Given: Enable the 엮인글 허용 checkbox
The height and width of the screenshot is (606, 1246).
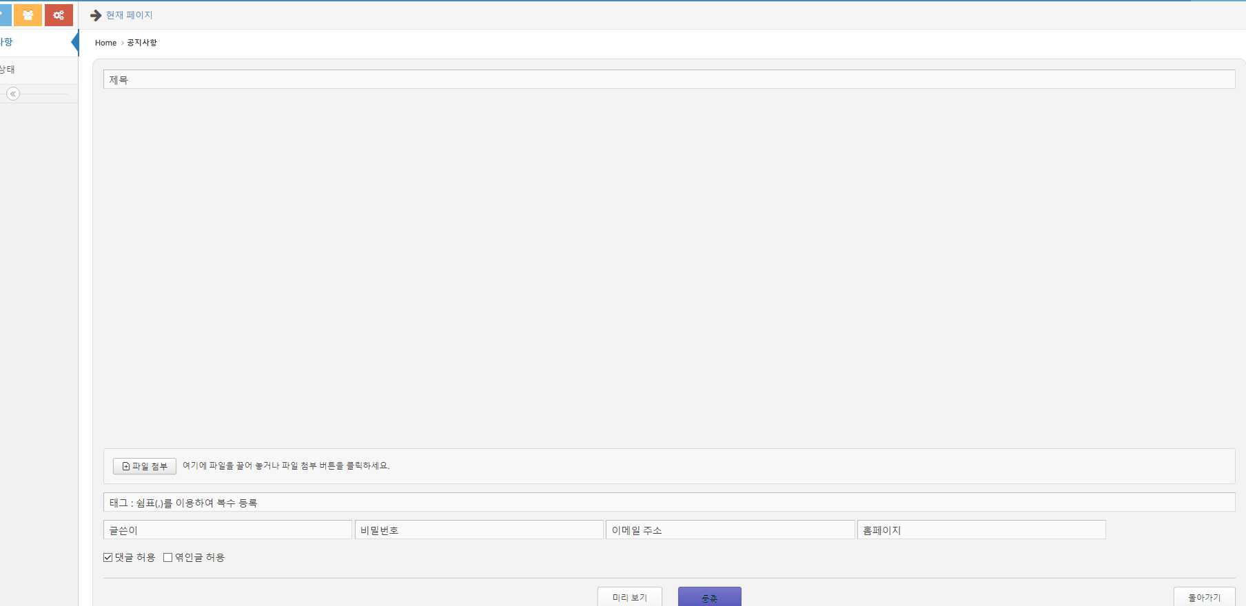Looking at the screenshot, I should click(167, 558).
